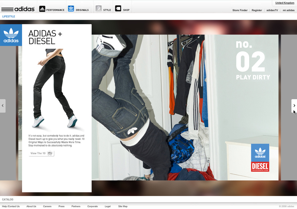Click the Style globe icon
The width and height of the screenshot is (297, 209).
(99, 8)
